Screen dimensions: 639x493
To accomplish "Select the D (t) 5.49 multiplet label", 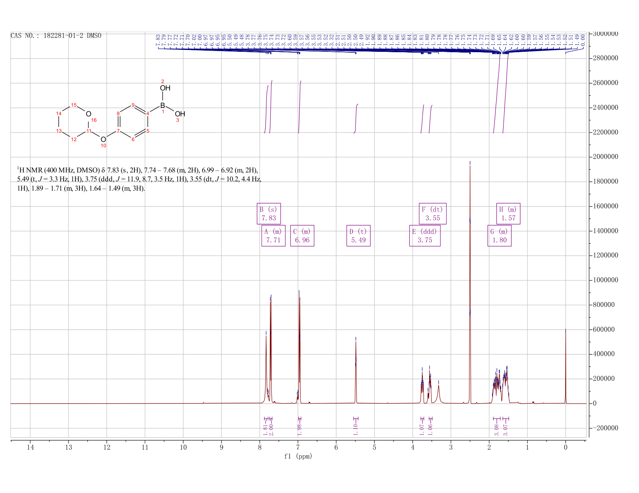I will tap(358, 235).
